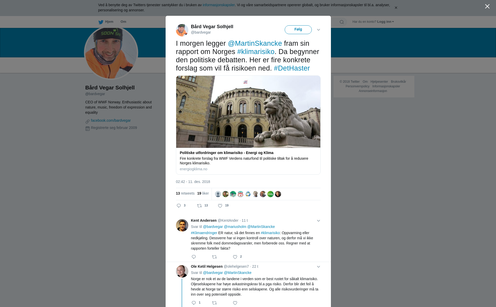Viewport: 496px width, 307px height.
Task: Open options chevron on Kent Andersen's reply
Action: click(x=319, y=221)
